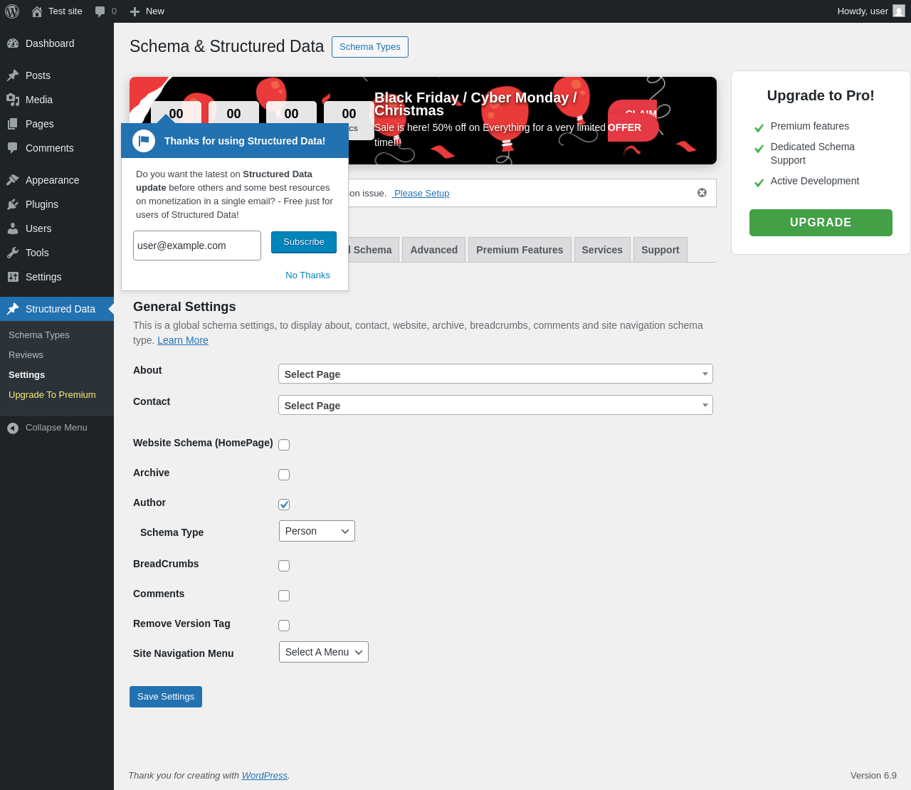This screenshot has height=790, width=911.
Task: Click the Plugins plug icon
Action: (13, 204)
